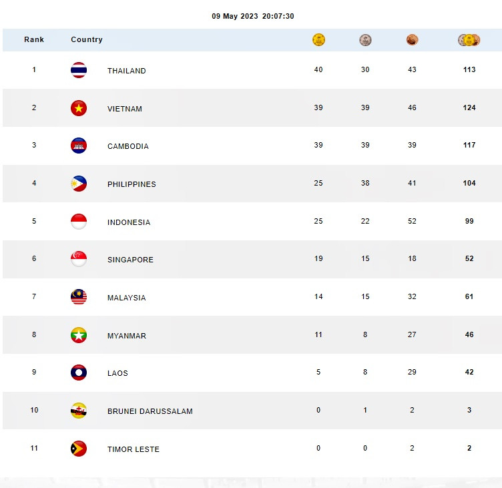Click Vietnam's total medal count 124
The width and height of the screenshot is (502, 488).
469,108
